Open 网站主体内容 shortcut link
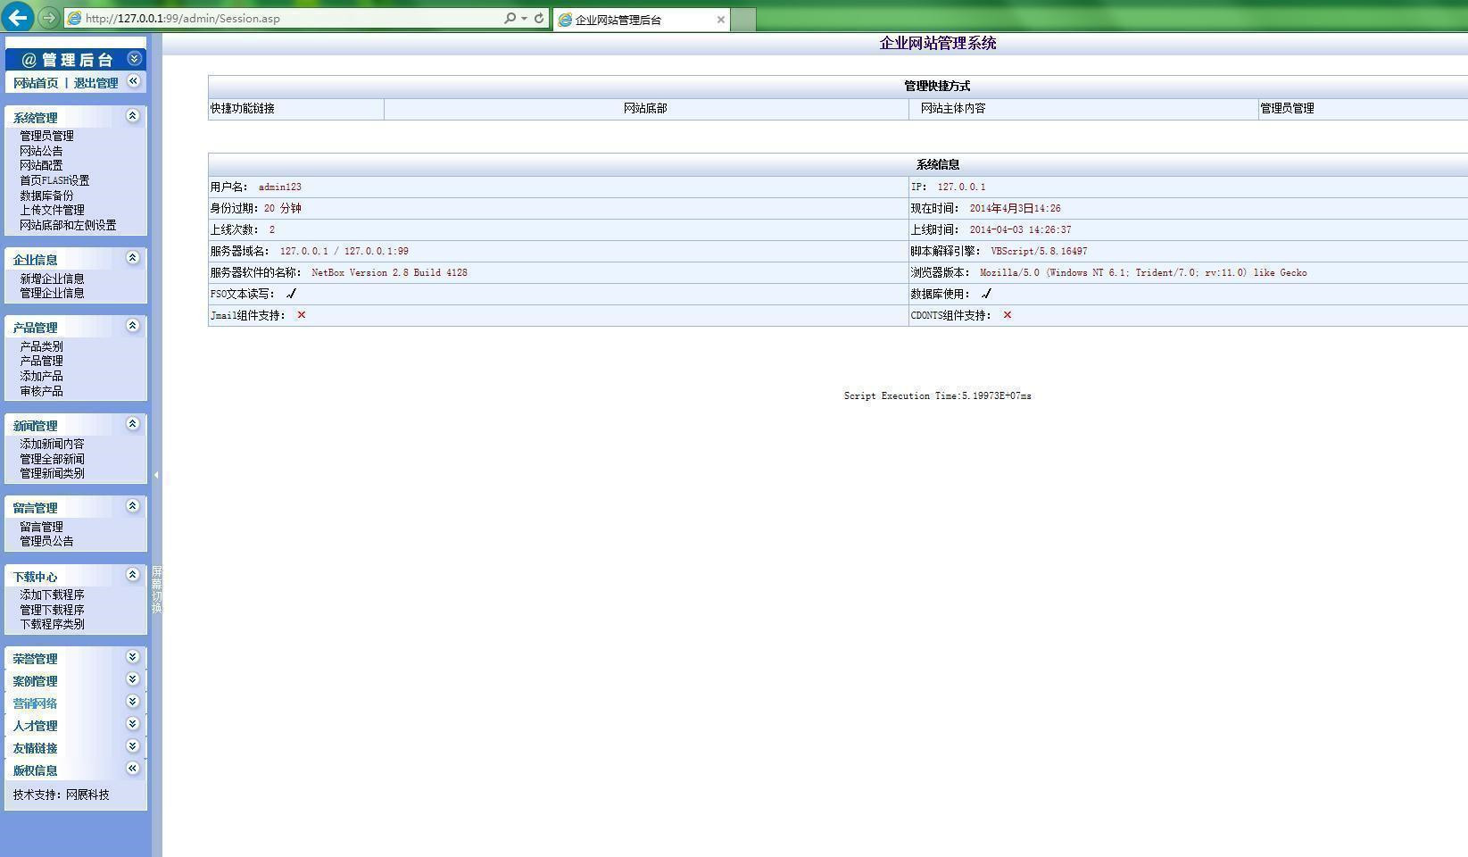 pos(953,108)
